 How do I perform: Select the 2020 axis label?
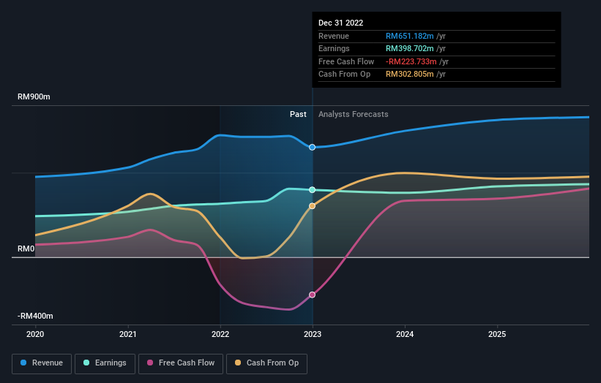click(x=35, y=335)
